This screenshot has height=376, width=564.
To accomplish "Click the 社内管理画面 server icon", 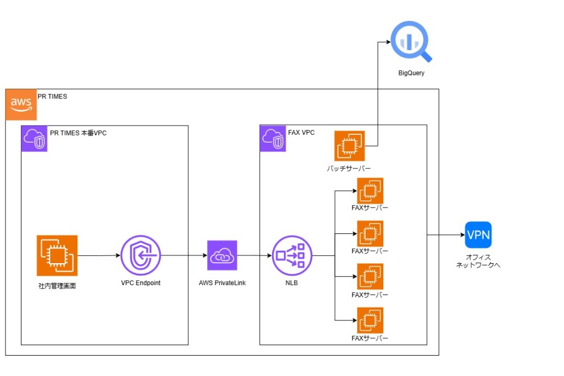I will click(x=57, y=255).
